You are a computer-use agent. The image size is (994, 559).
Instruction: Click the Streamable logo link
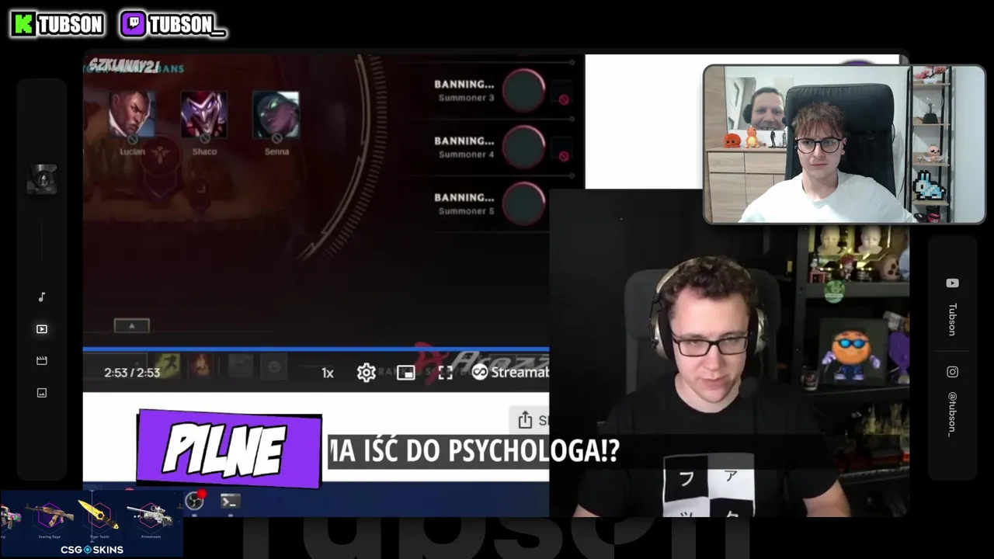[510, 373]
